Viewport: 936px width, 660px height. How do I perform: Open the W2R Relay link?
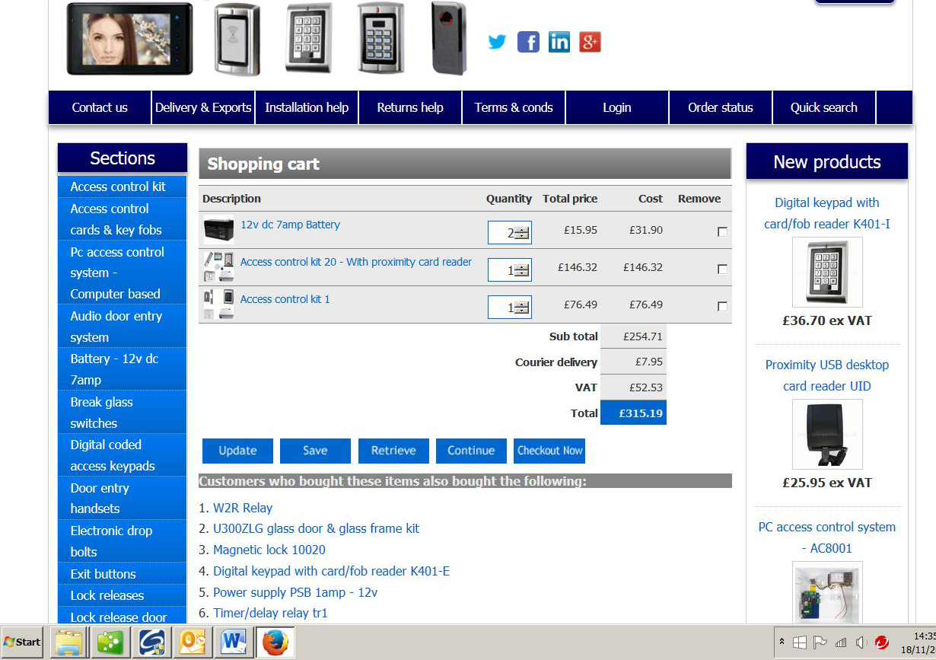point(242,508)
